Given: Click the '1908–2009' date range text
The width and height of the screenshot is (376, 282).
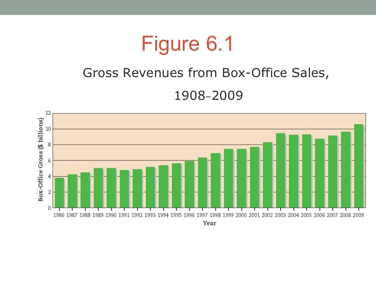Looking at the screenshot, I should 209,96.
